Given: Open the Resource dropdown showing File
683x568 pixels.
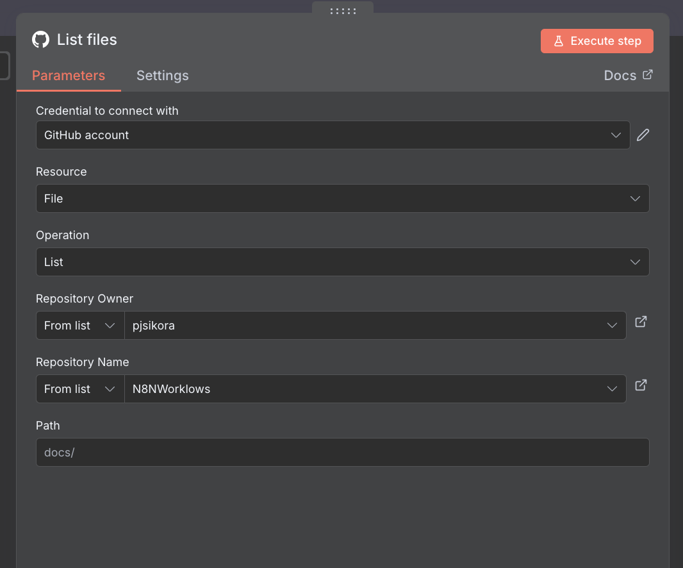Looking at the screenshot, I should pyautogui.click(x=342, y=199).
